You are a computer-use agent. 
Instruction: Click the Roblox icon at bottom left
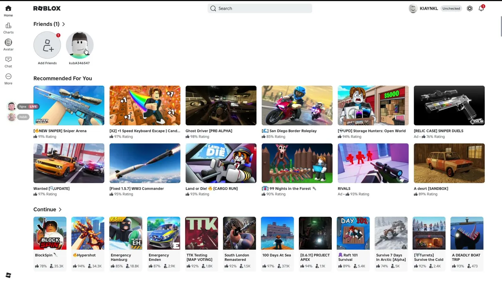(x=8, y=275)
